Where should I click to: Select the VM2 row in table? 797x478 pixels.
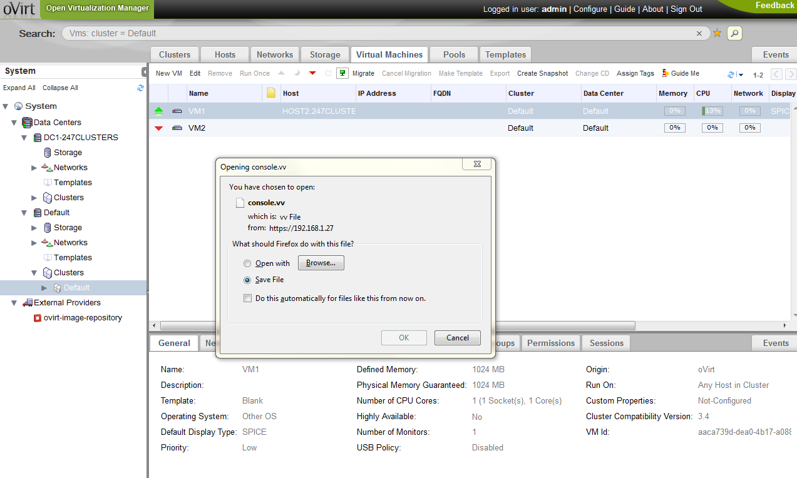[x=376, y=128]
